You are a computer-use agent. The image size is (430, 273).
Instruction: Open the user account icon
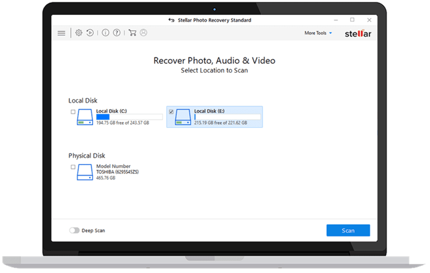pos(143,33)
